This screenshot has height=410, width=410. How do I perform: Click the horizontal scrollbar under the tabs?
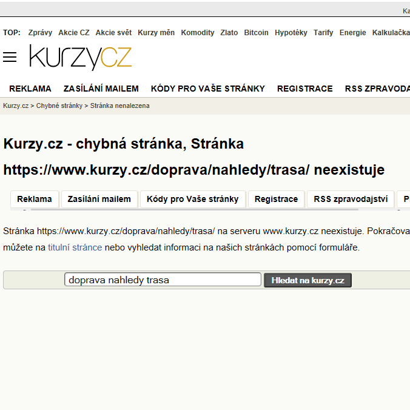point(195,209)
